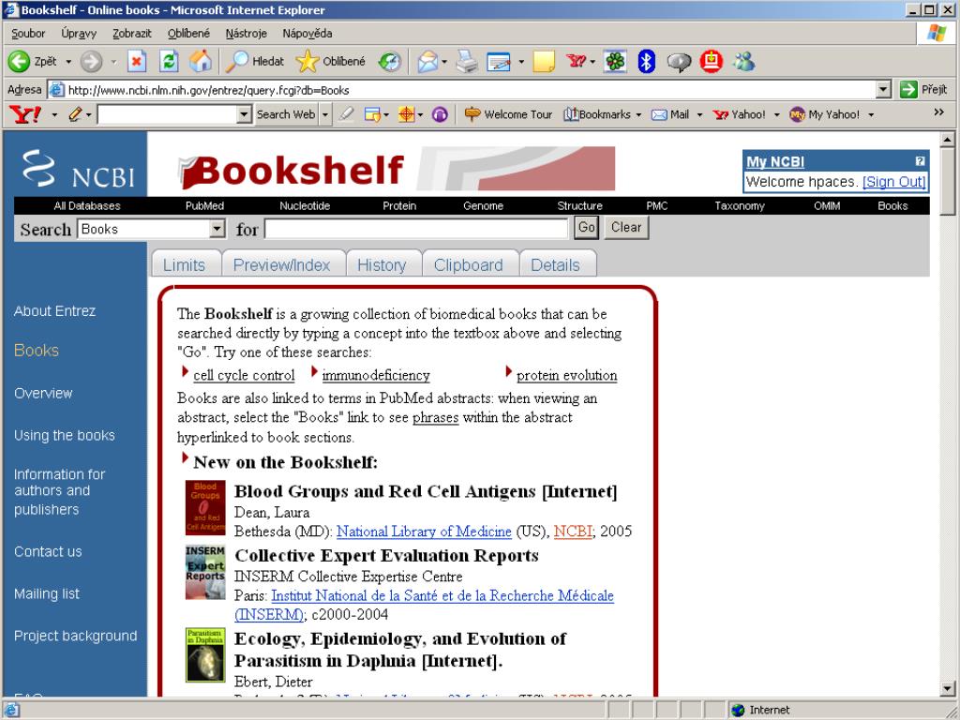Click the Welcome Tour toolbar button
The width and height of the screenshot is (960, 720).
508,114
